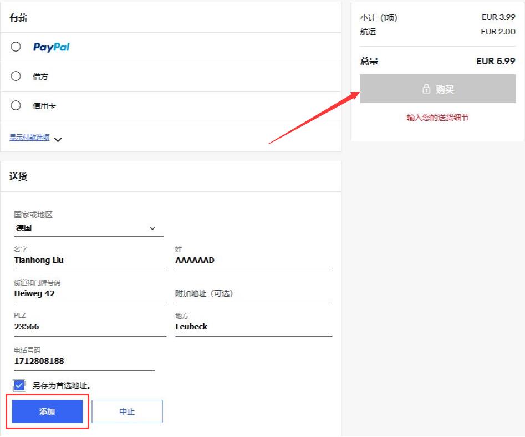Select the 借方 debit radio button
Image resolution: width=525 pixels, height=437 pixels.
coord(16,76)
